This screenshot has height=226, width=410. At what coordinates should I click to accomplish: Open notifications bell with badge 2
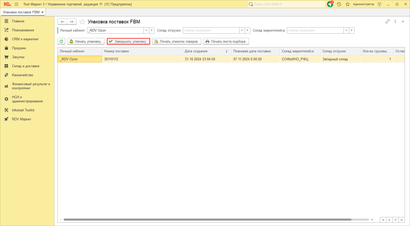click(x=330, y=4)
